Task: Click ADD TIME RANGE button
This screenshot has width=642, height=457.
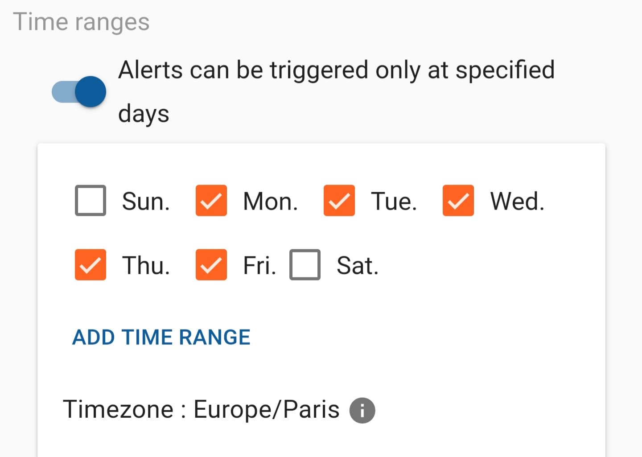Action: pos(161,338)
